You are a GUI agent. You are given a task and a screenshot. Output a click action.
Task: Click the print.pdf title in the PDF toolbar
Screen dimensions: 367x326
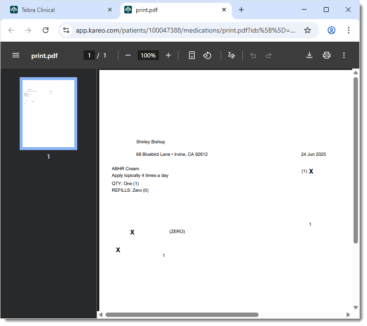pyautogui.click(x=45, y=56)
